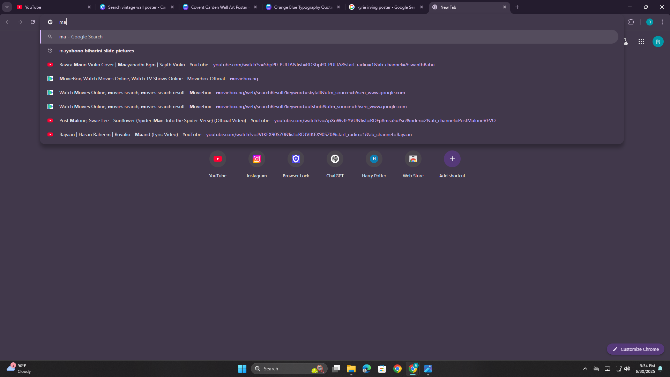
Task: Open Instagram shortcut tile
Action: (x=257, y=165)
